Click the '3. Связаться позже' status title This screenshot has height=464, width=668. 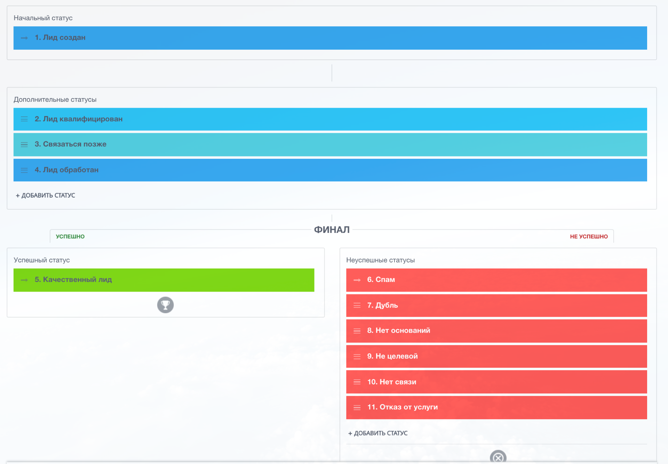pos(71,144)
